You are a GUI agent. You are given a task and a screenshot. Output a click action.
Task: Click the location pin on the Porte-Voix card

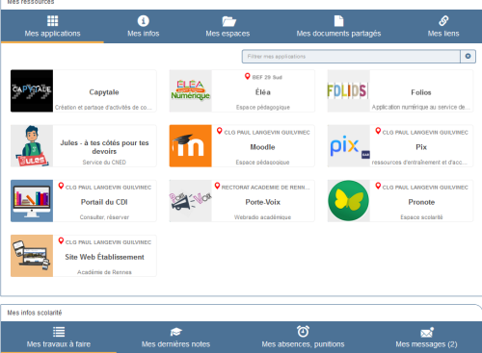click(x=217, y=186)
